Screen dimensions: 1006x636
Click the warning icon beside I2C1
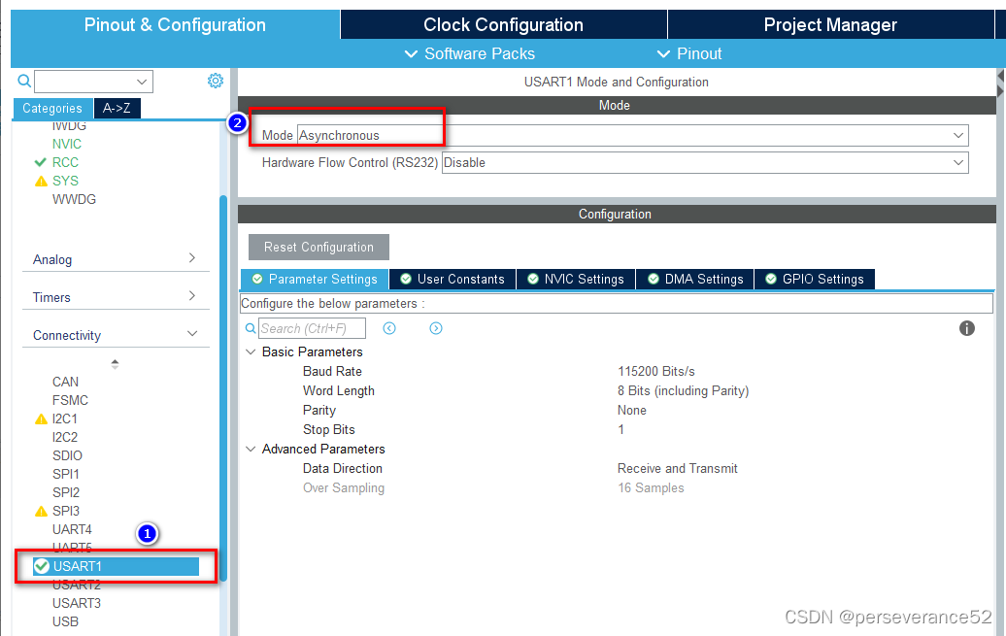pyautogui.click(x=41, y=419)
